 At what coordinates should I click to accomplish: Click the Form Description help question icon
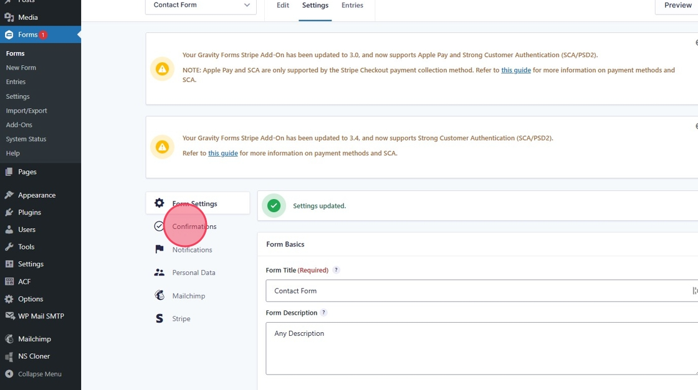323,312
